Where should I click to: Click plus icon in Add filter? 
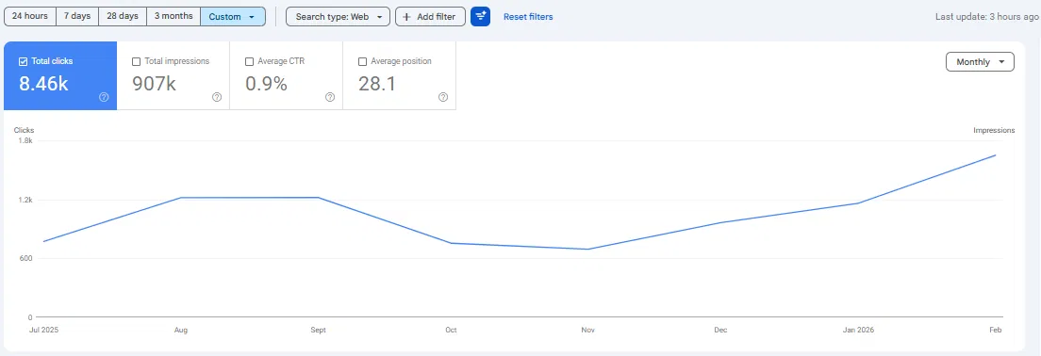(x=407, y=17)
